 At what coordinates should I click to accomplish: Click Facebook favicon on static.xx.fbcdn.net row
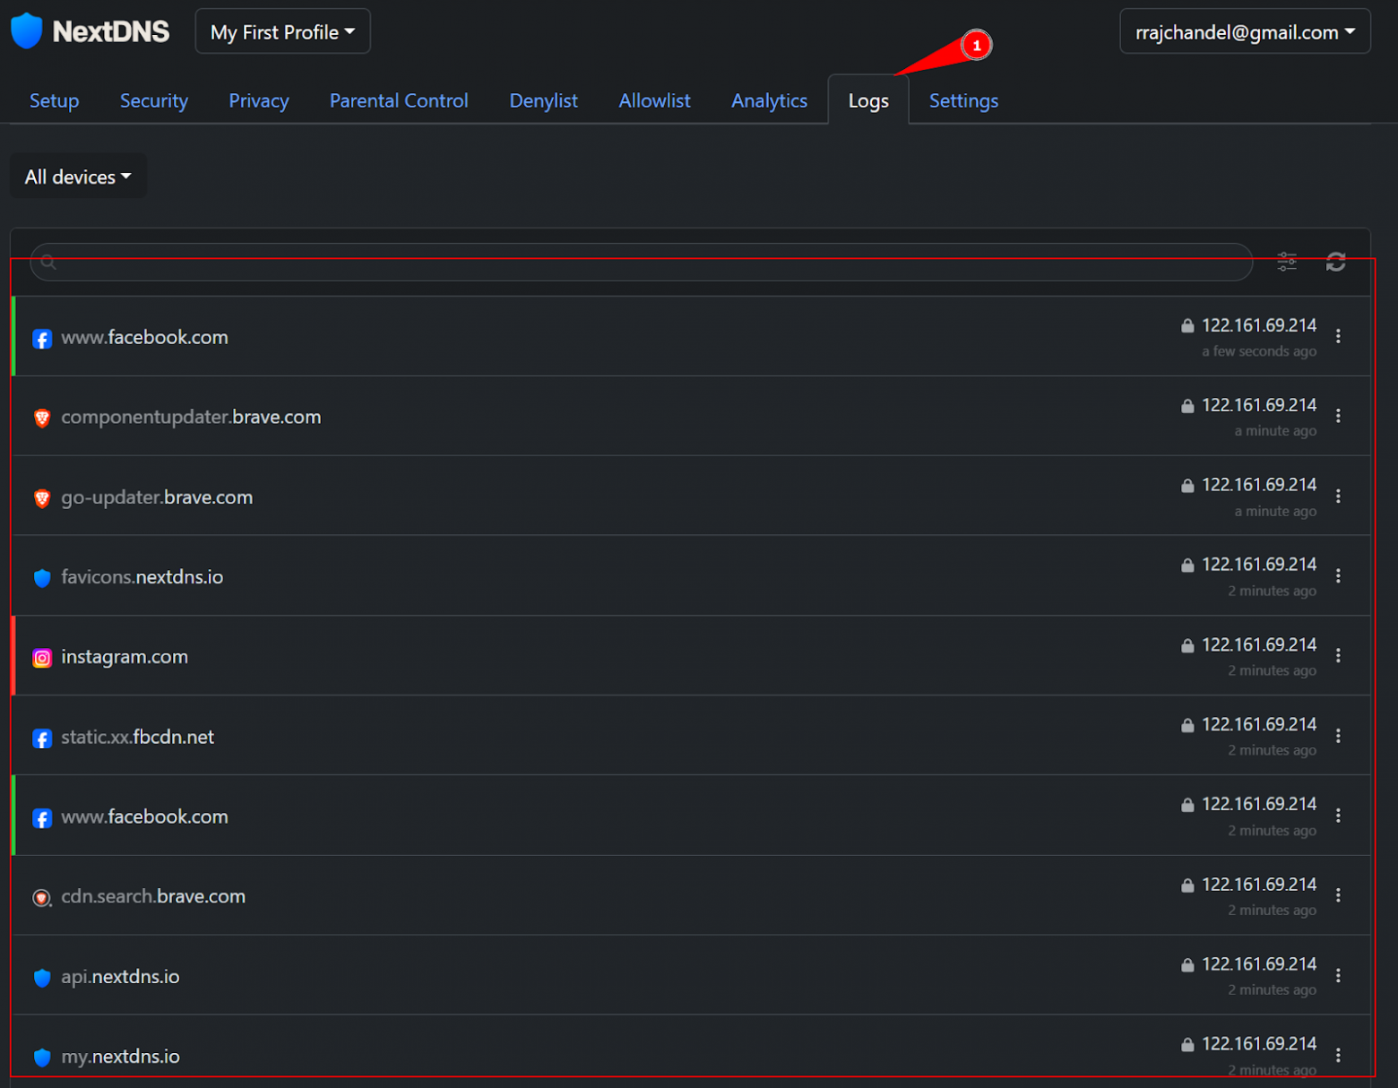coord(42,738)
